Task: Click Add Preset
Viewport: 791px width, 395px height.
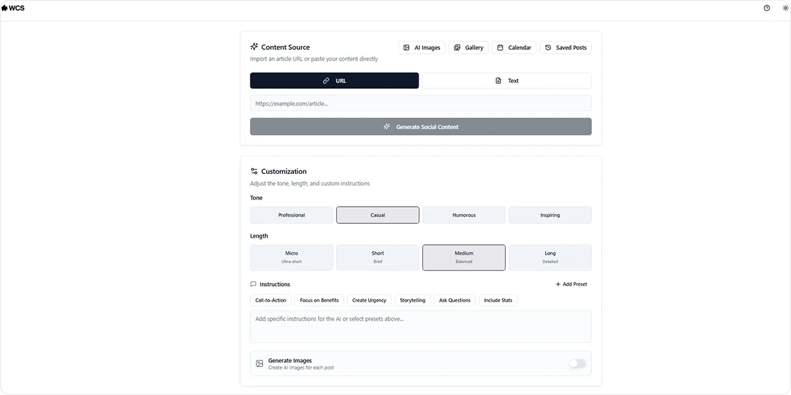Action: coord(571,284)
